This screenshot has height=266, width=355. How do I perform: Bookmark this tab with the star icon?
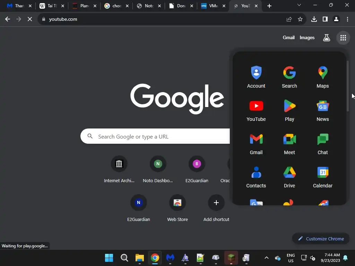click(x=300, y=19)
